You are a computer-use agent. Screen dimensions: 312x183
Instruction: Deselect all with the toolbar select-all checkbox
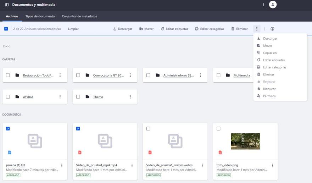6,29
